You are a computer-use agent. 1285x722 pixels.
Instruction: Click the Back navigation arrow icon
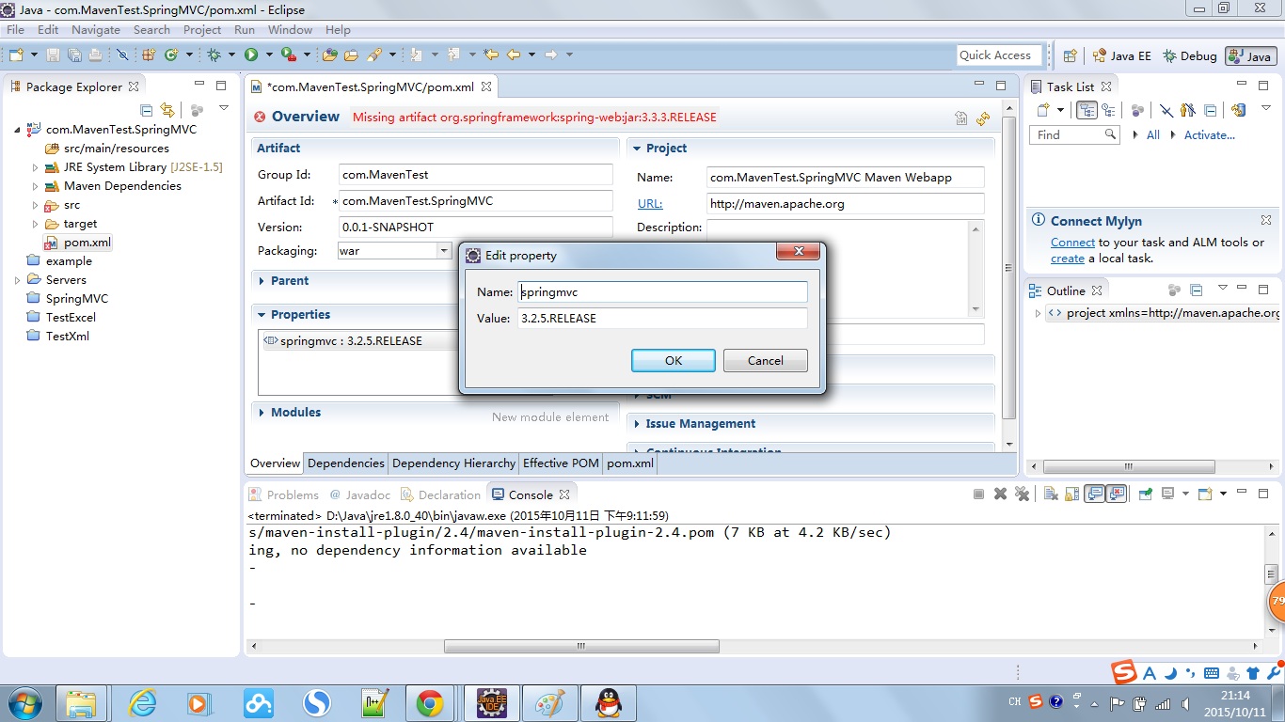point(514,55)
